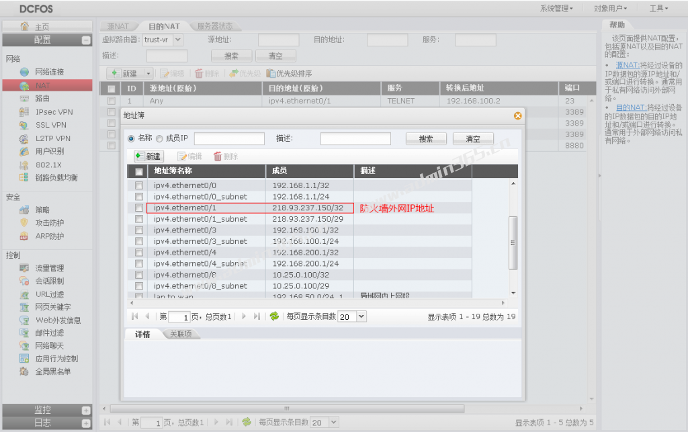688x432 pixels.
Task: Open 802.1X icon
Action: [x=24, y=165]
